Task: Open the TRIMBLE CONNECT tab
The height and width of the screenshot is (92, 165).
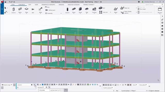Action: (89, 5)
